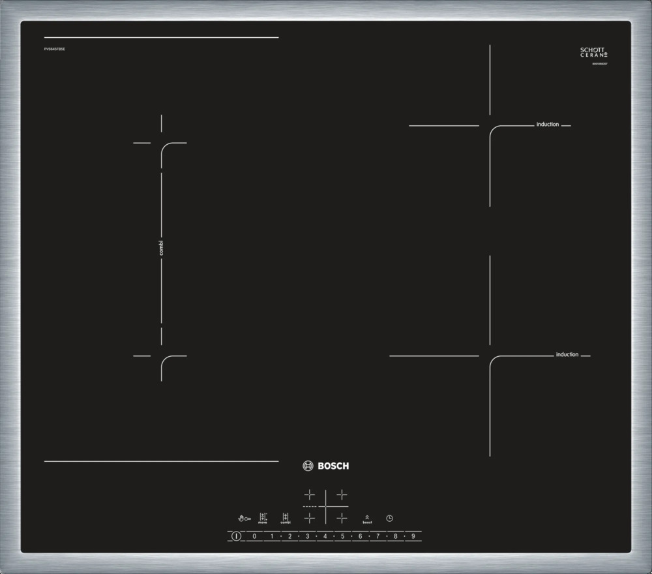Select the upper-right cooking zone cross

click(342, 494)
